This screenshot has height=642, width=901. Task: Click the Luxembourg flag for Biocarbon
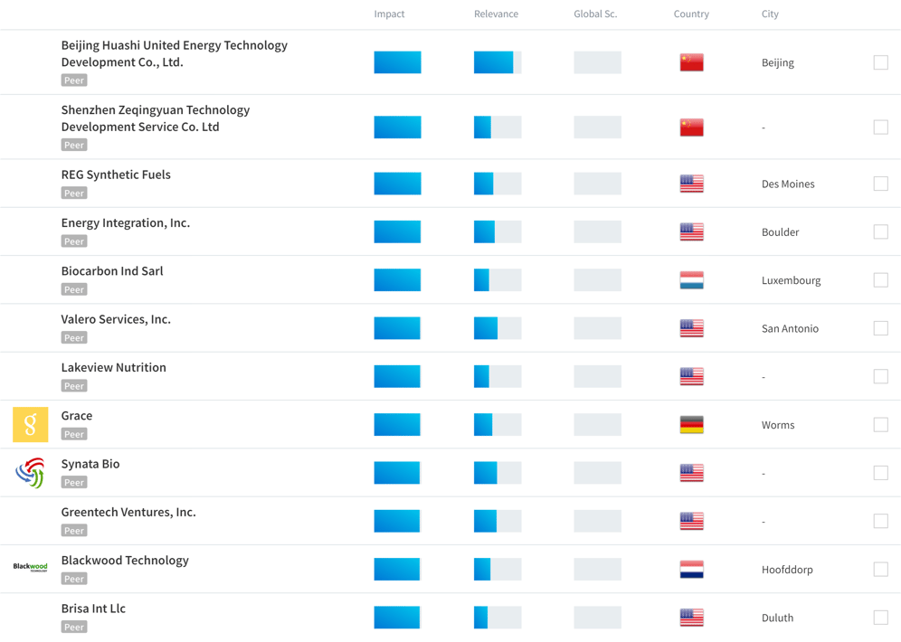[x=691, y=280]
